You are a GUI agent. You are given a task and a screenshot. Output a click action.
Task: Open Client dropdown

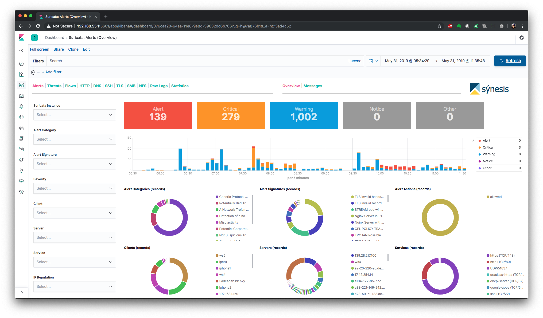[75, 213]
